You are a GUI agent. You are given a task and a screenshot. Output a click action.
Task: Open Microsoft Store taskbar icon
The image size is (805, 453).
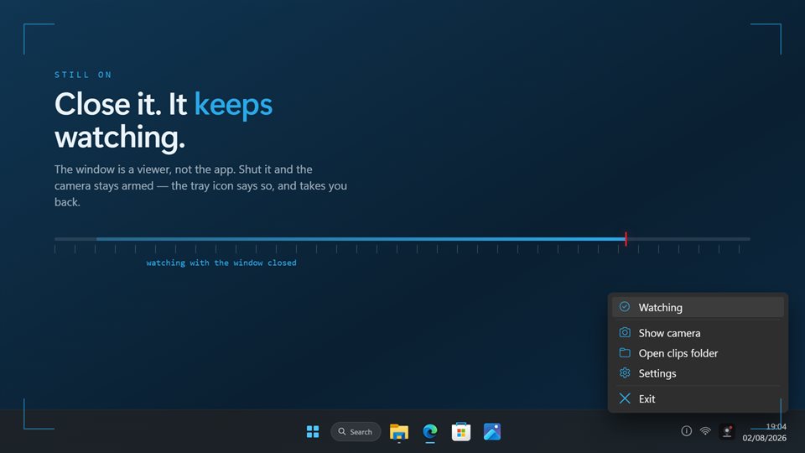pyautogui.click(x=461, y=432)
